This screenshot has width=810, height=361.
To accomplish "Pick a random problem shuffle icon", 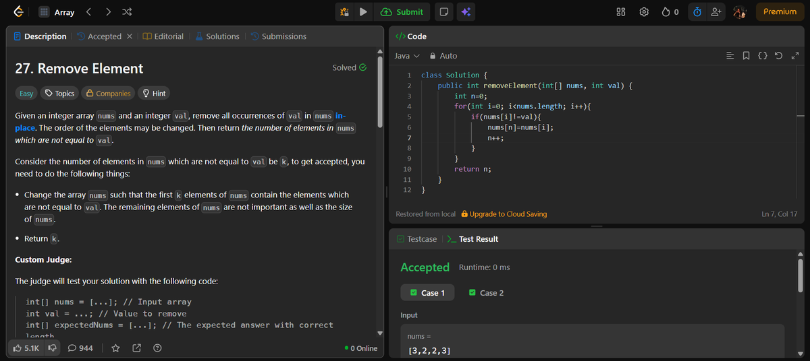I will [127, 12].
